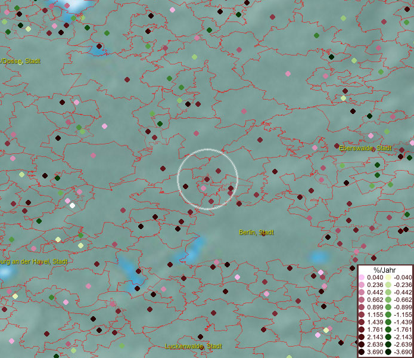Viewport: 414px width, 358px height.
Task: Click the '-0.040' legend value text
Action: [x=403, y=277]
